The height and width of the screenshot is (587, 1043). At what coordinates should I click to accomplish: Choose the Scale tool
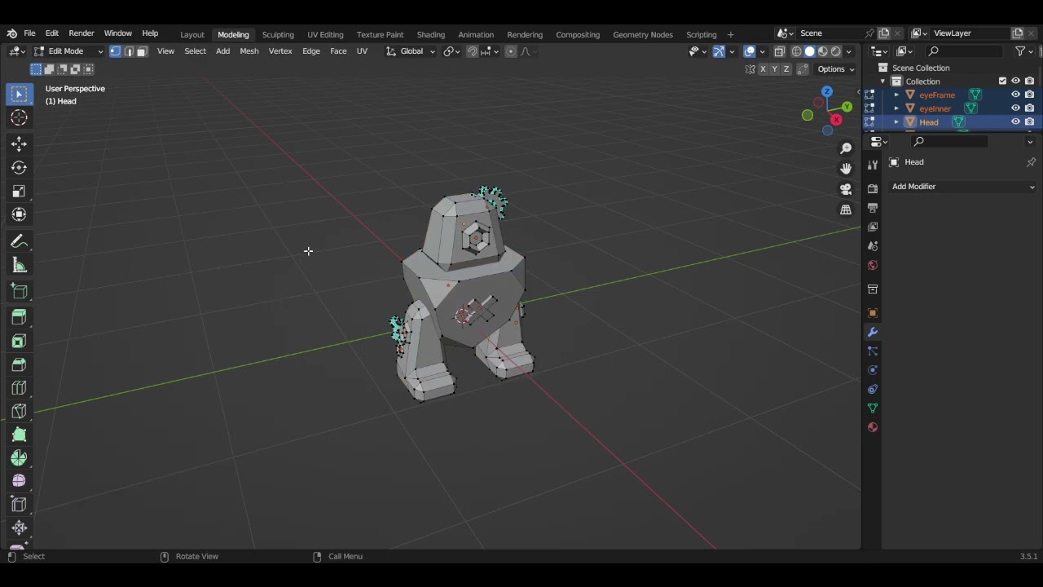[x=19, y=192]
